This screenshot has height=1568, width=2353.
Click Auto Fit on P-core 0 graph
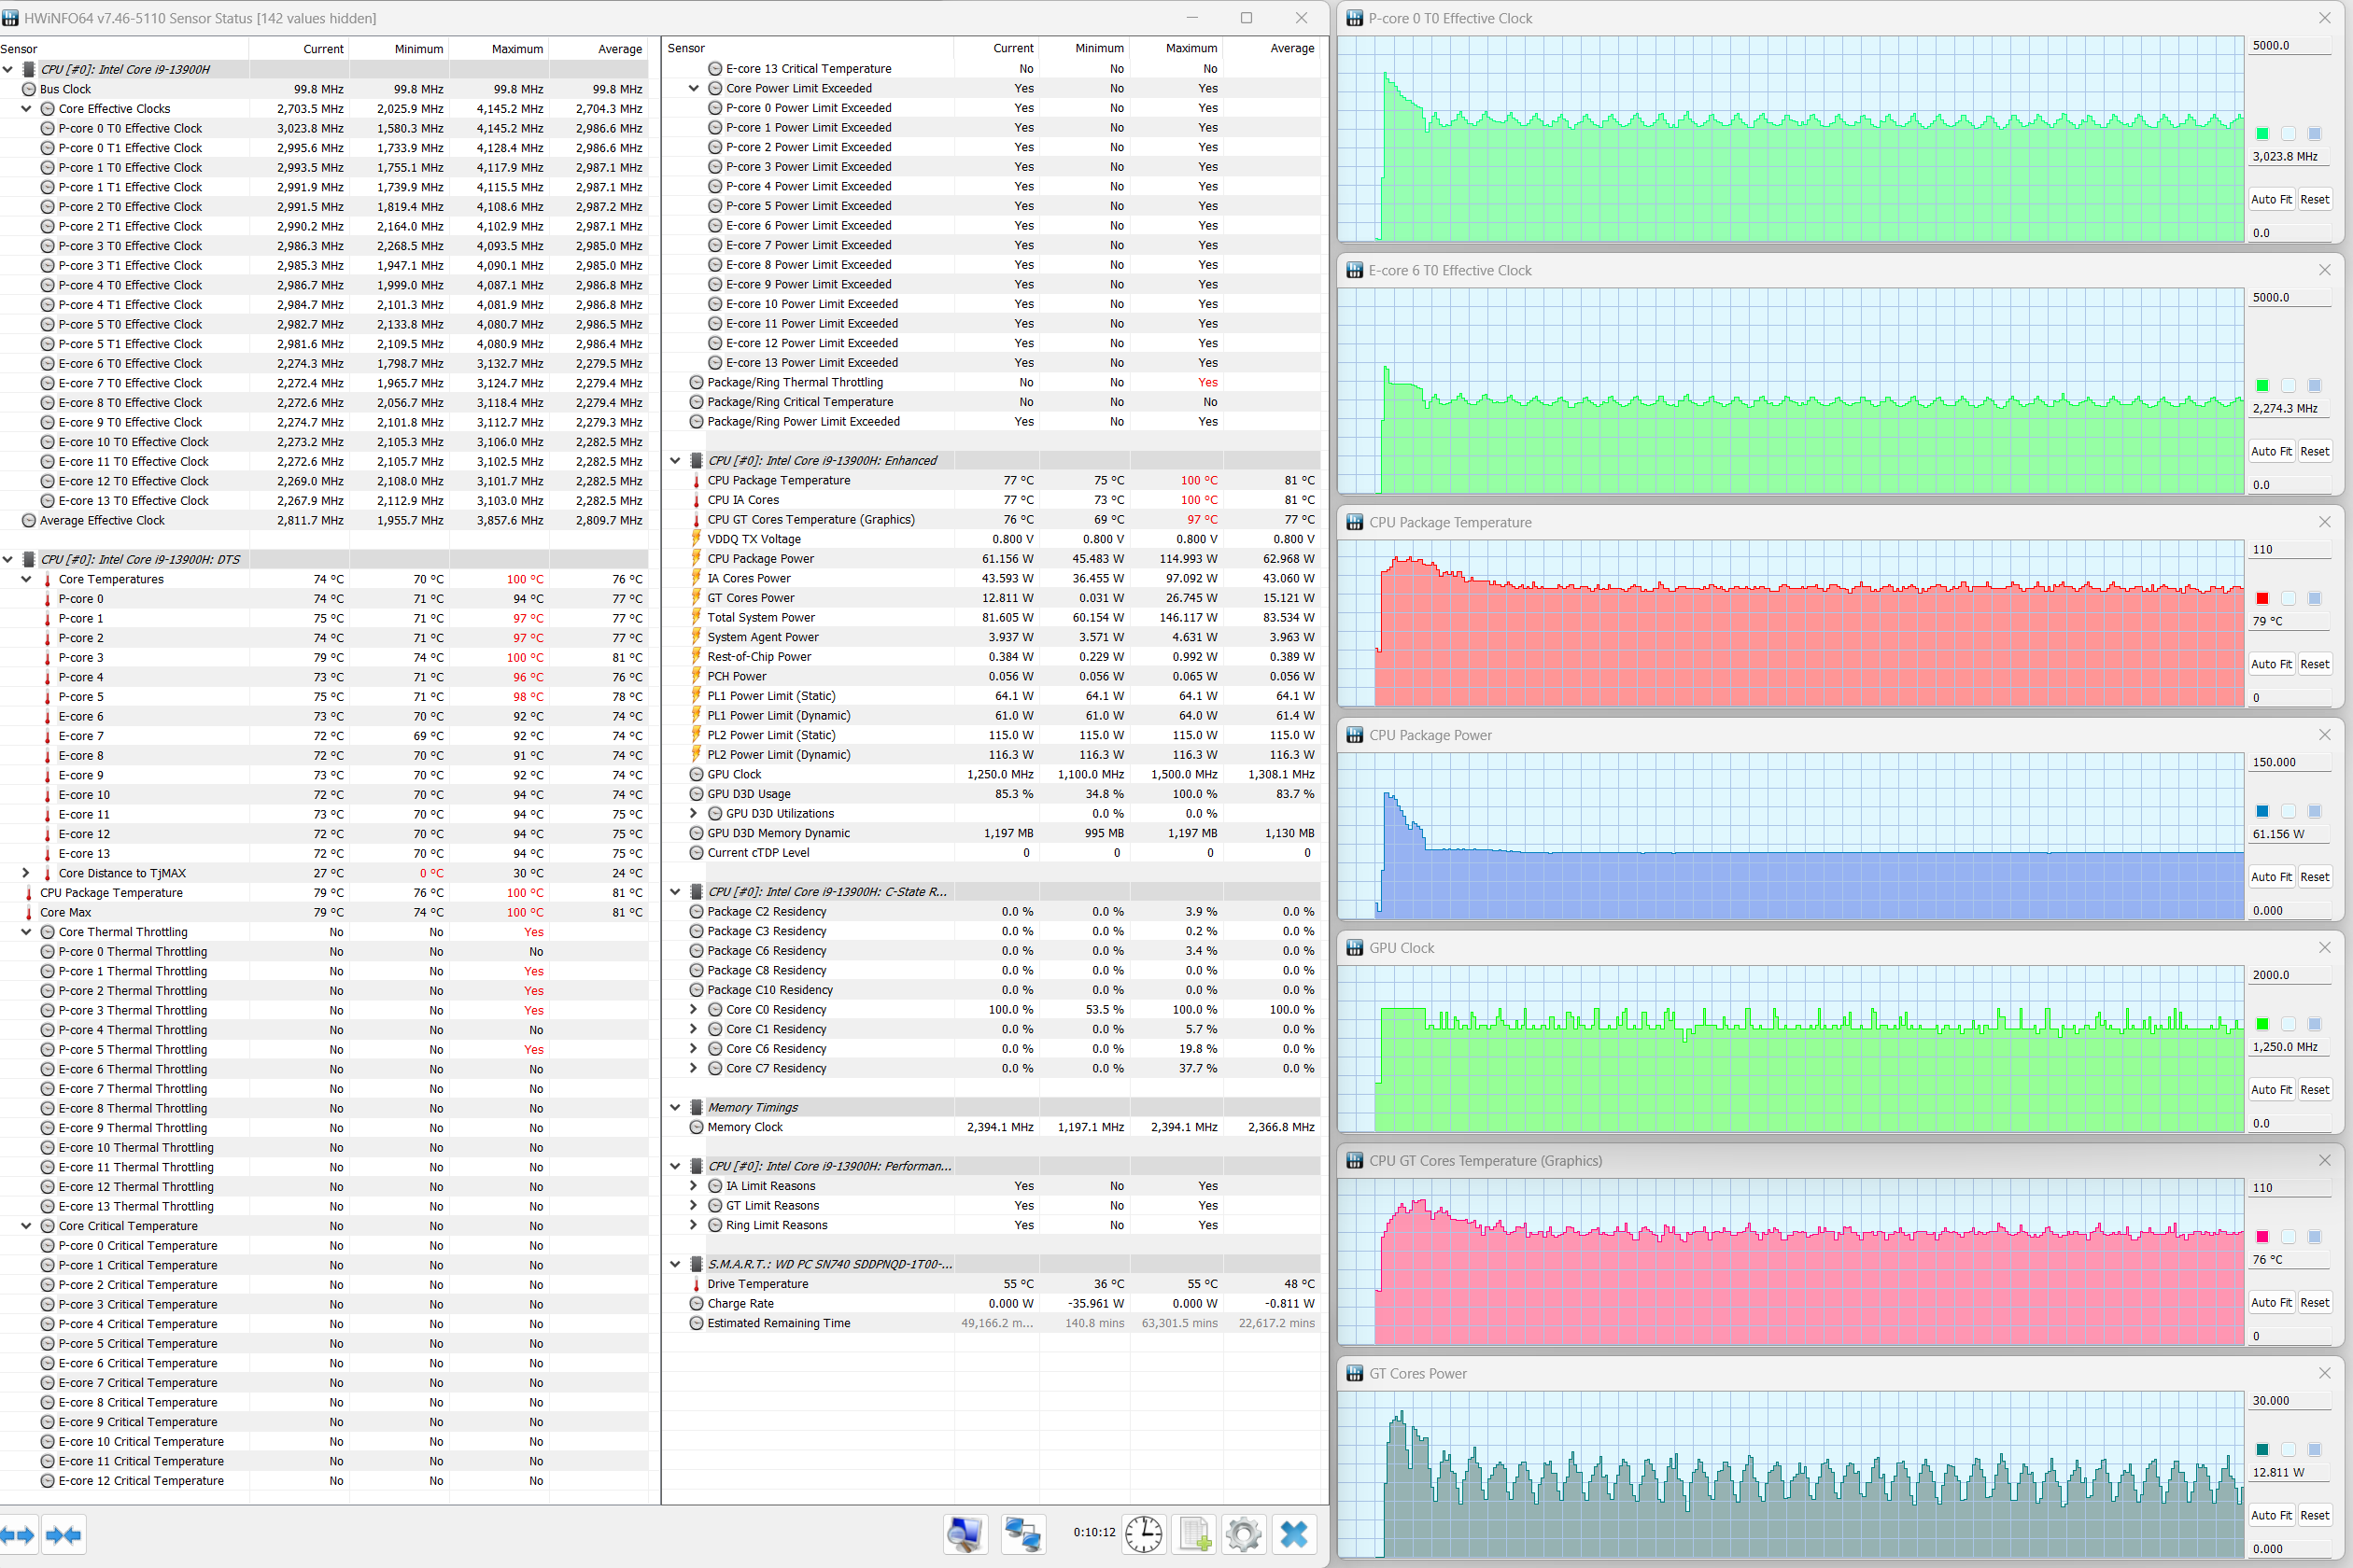click(x=2270, y=199)
